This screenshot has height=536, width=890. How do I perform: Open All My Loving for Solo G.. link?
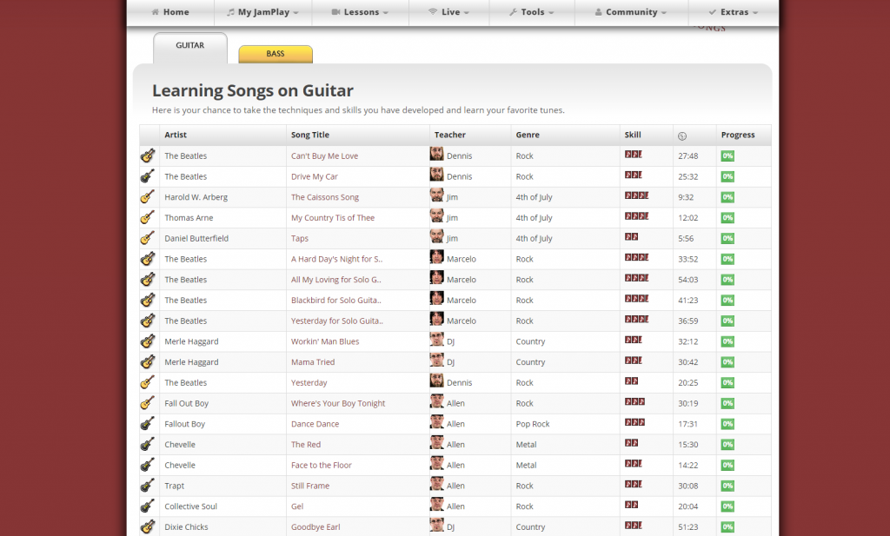(x=336, y=280)
